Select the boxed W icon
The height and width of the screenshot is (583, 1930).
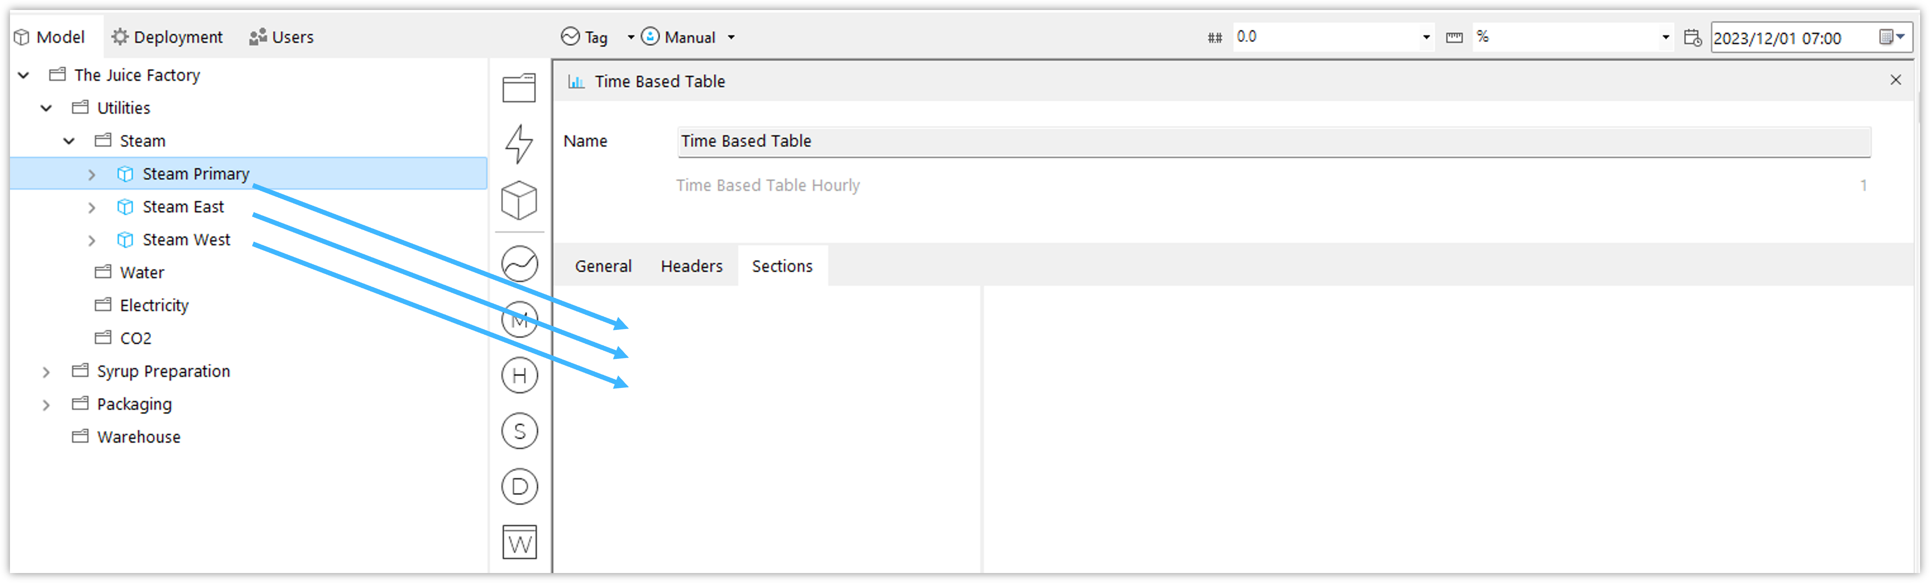(x=519, y=543)
